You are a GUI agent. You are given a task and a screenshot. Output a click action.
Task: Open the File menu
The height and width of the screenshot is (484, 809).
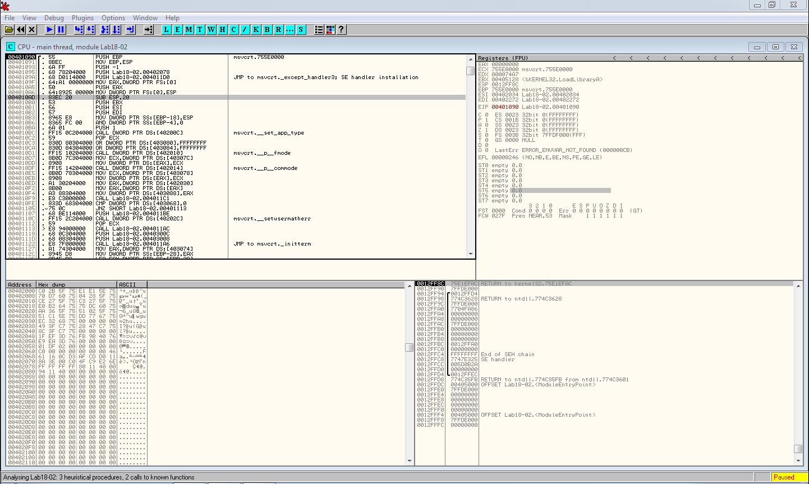10,18
